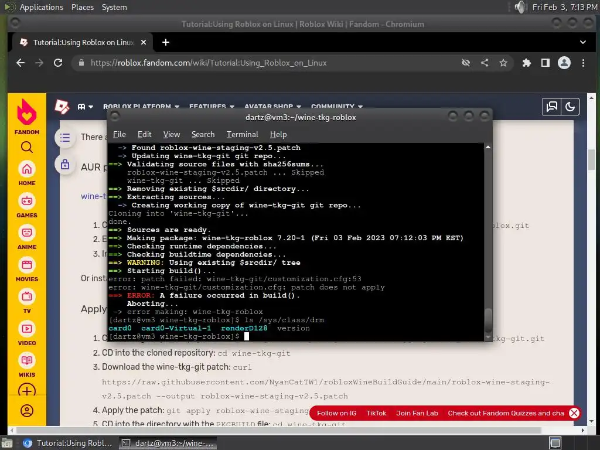Bookmark this page with star icon
Viewport: 600px width, 450px height.
(x=503, y=63)
